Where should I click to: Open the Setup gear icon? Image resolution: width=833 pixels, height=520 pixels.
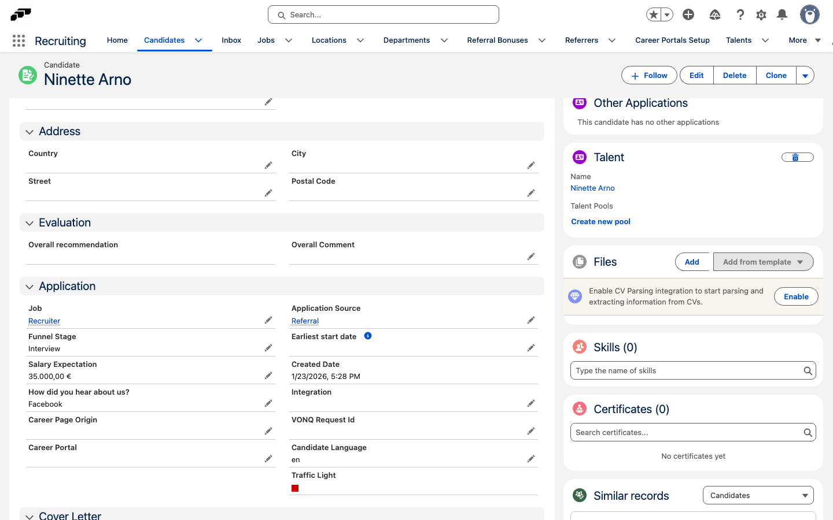(761, 14)
